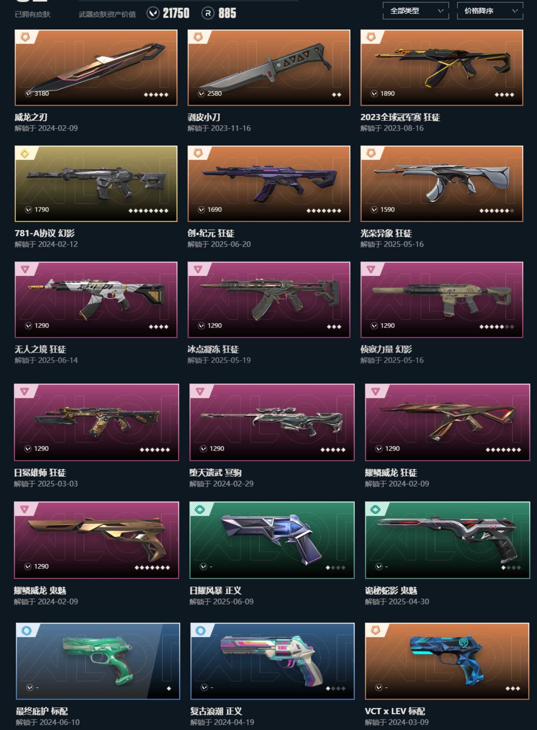Click blue tier badge on 最终庇护 标配 card
The height and width of the screenshot is (730, 537).
click(26, 630)
